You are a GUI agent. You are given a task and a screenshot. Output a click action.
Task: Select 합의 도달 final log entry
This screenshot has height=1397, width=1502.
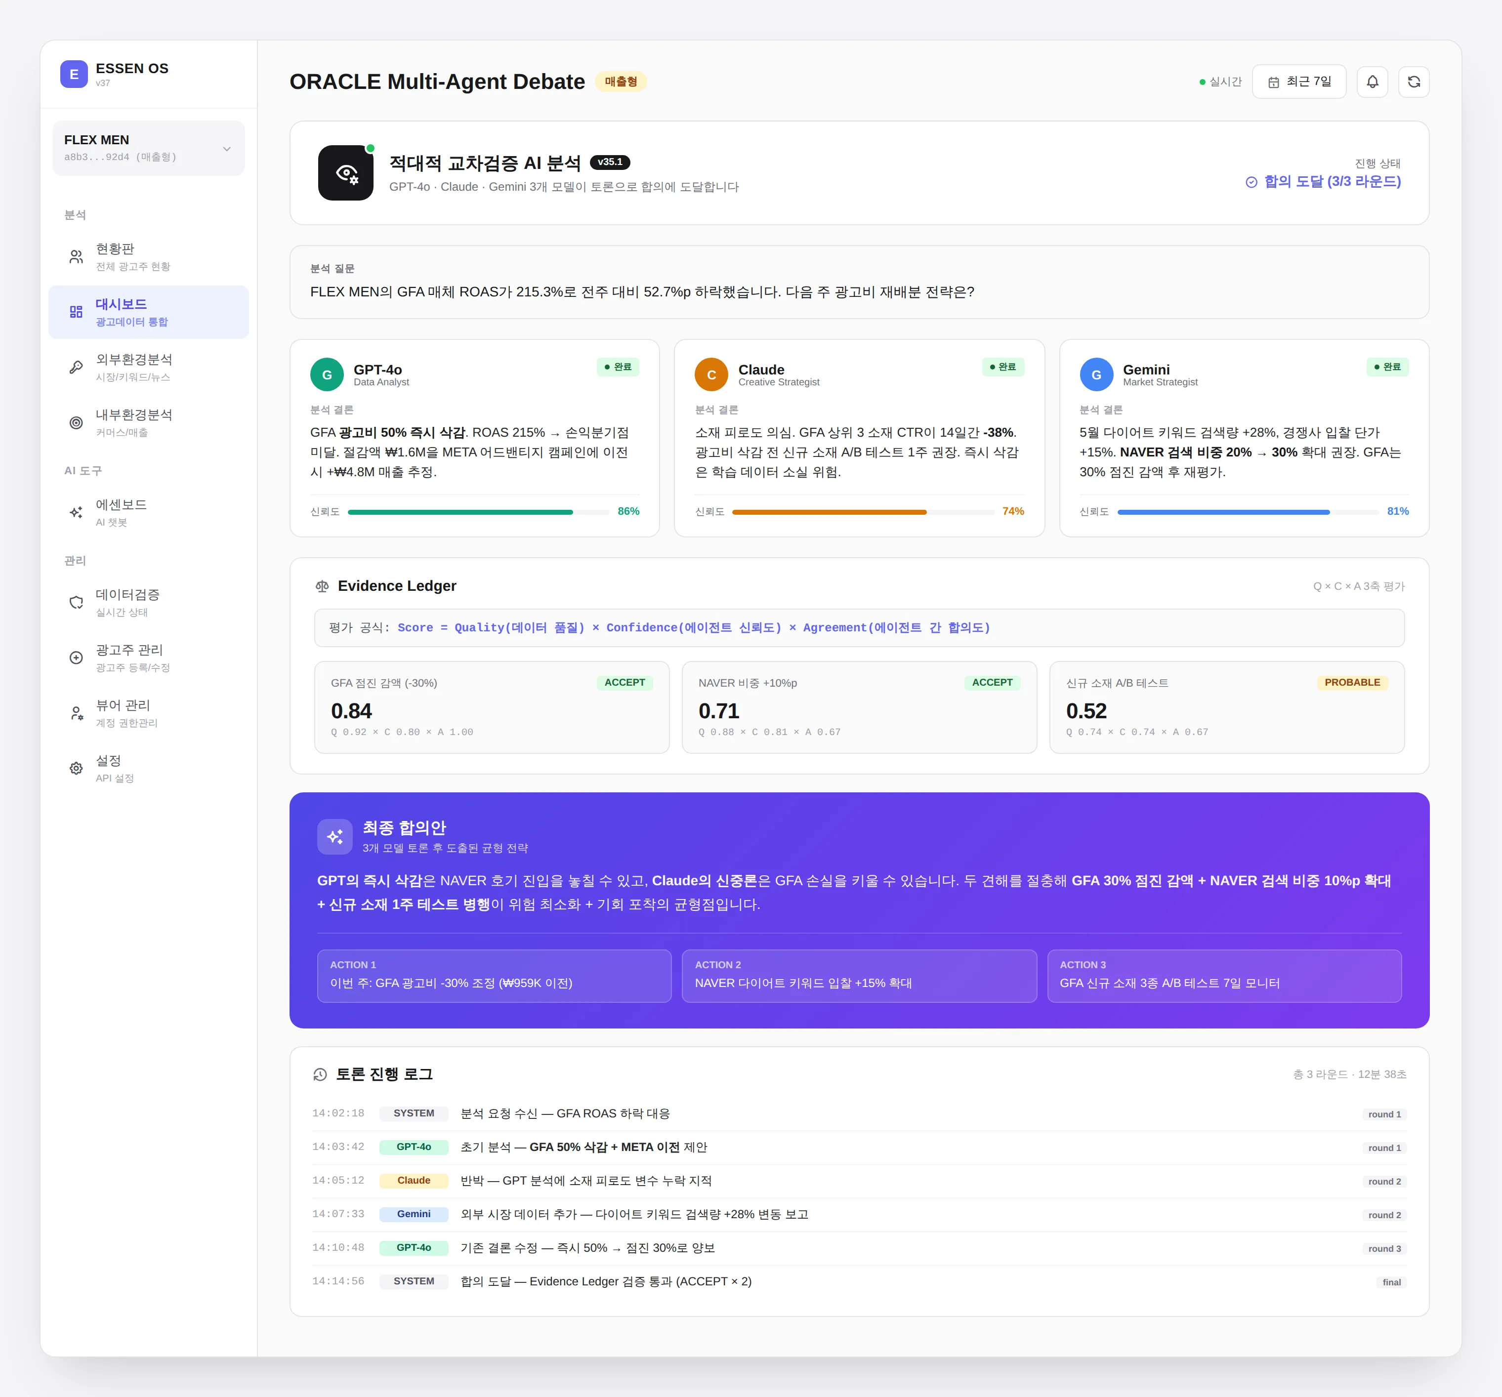click(859, 1281)
